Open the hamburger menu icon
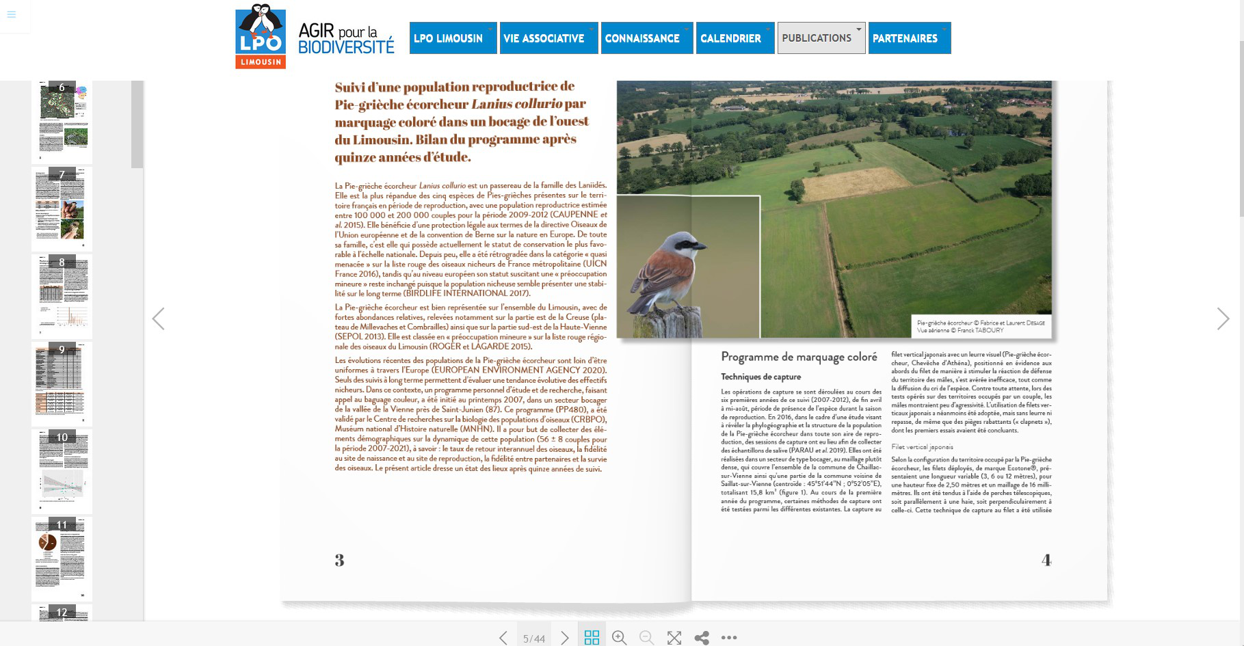This screenshot has height=646, width=1244. click(x=11, y=14)
